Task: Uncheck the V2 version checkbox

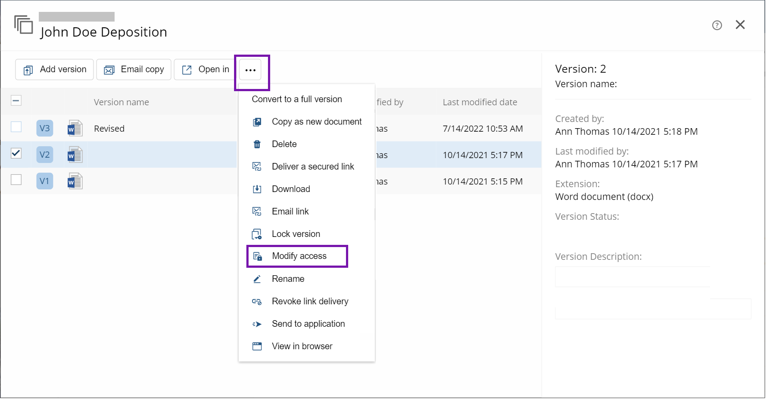Action: [16, 153]
